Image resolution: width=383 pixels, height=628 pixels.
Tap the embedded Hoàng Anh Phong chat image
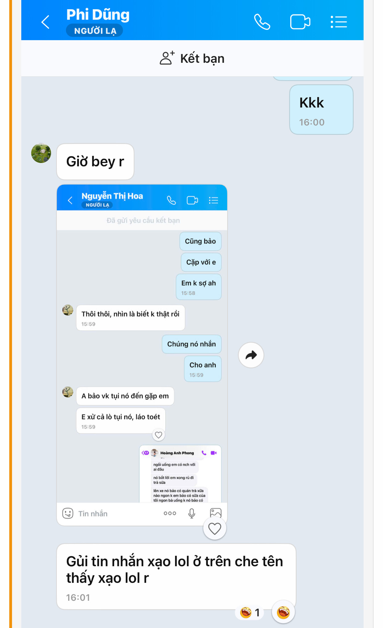point(180,474)
